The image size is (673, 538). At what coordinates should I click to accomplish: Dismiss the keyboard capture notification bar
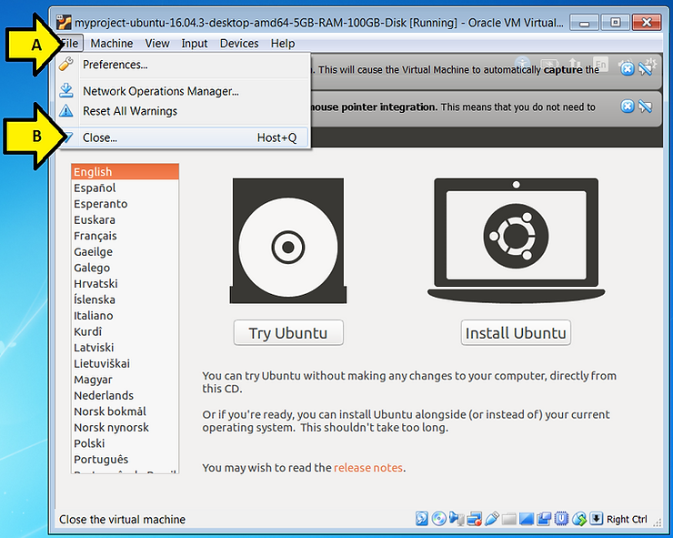pos(627,69)
